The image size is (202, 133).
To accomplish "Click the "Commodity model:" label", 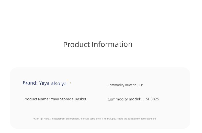I will coord(125,99).
